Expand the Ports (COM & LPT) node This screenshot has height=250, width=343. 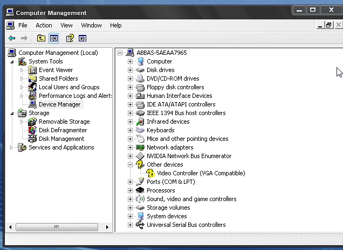click(x=130, y=182)
